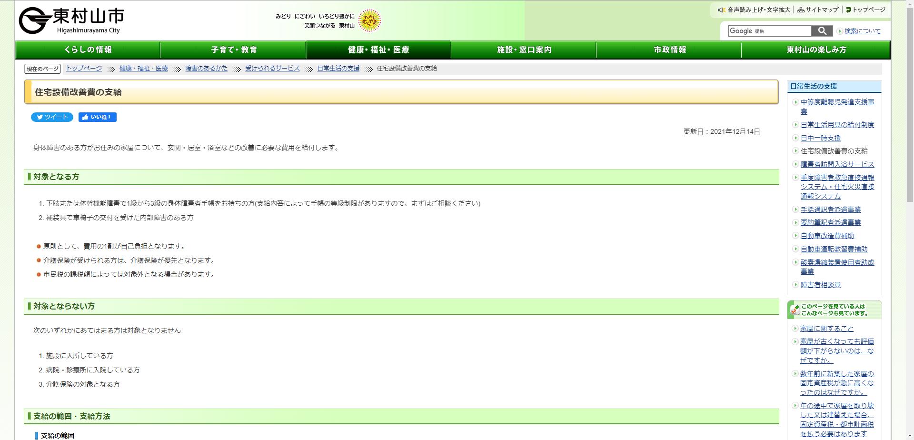914x440 pixels.
Task: Click breadcrumb 健康・福祉・医療
Action: 144,68
